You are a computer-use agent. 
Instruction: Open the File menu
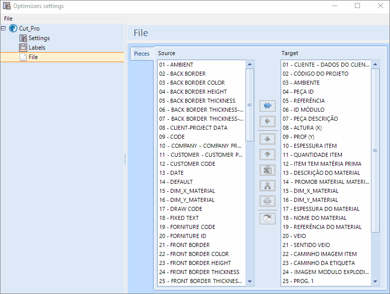pyautogui.click(x=8, y=19)
